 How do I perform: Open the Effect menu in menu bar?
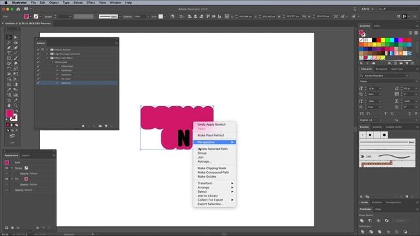(x=91, y=3)
